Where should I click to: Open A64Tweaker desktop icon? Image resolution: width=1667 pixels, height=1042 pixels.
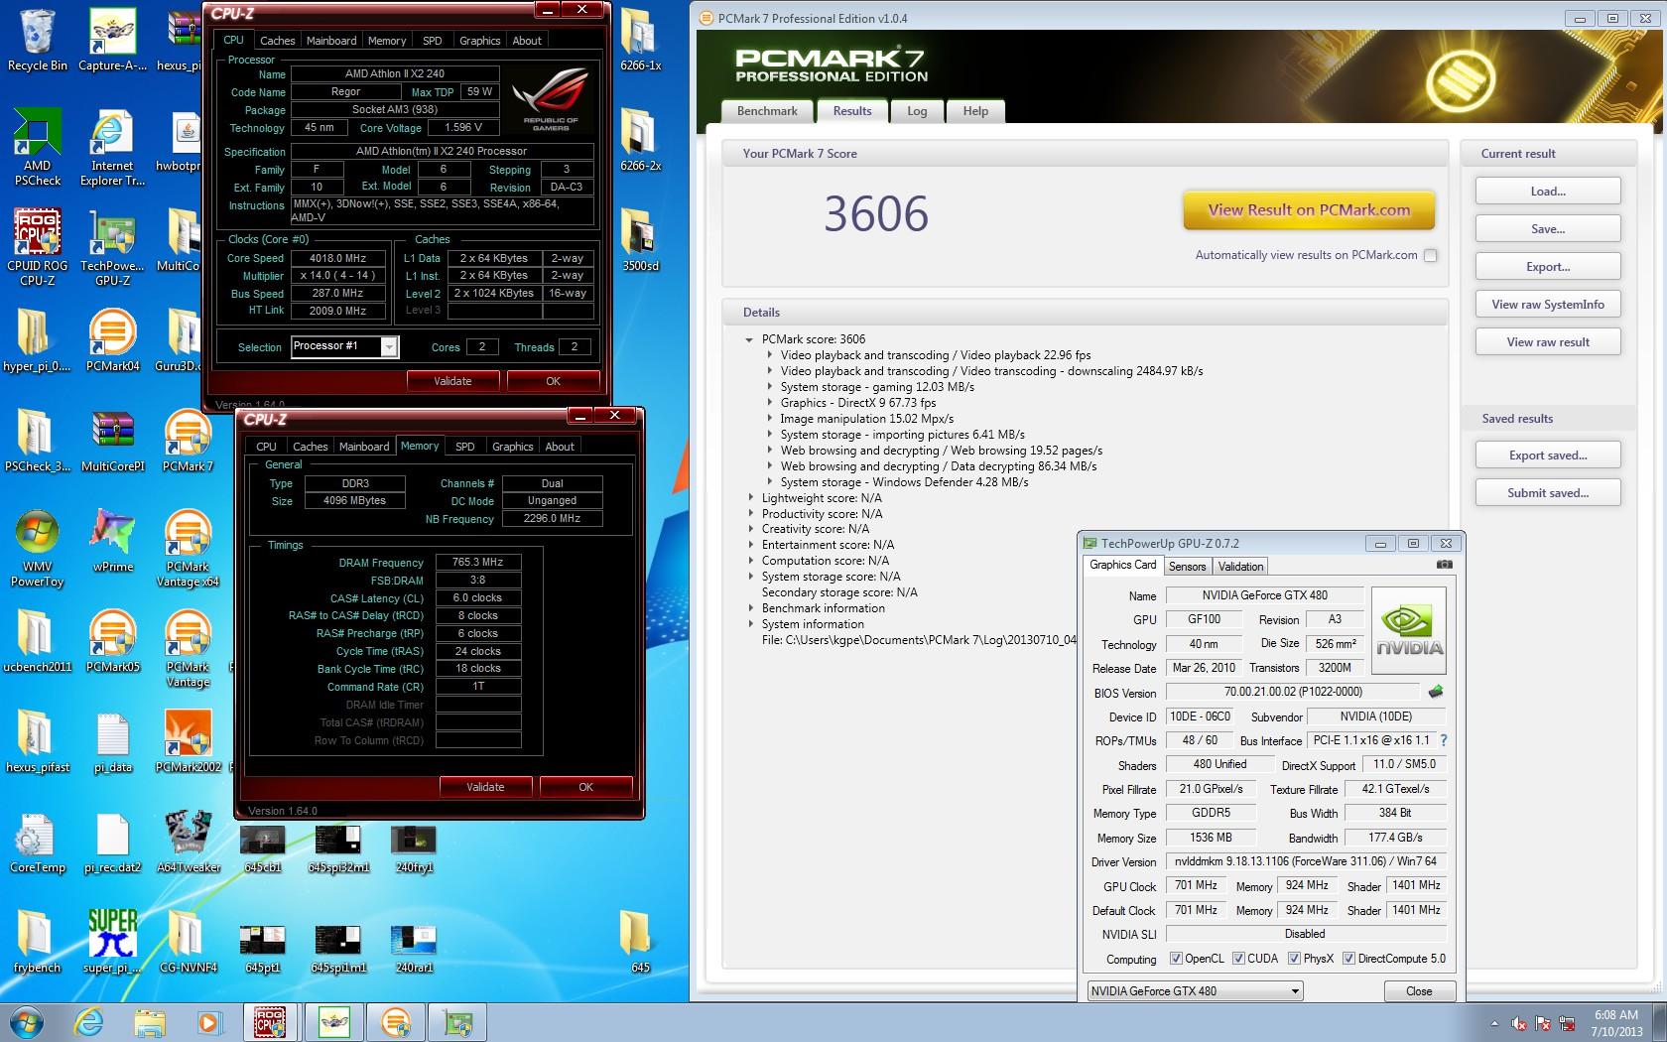click(188, 842)
